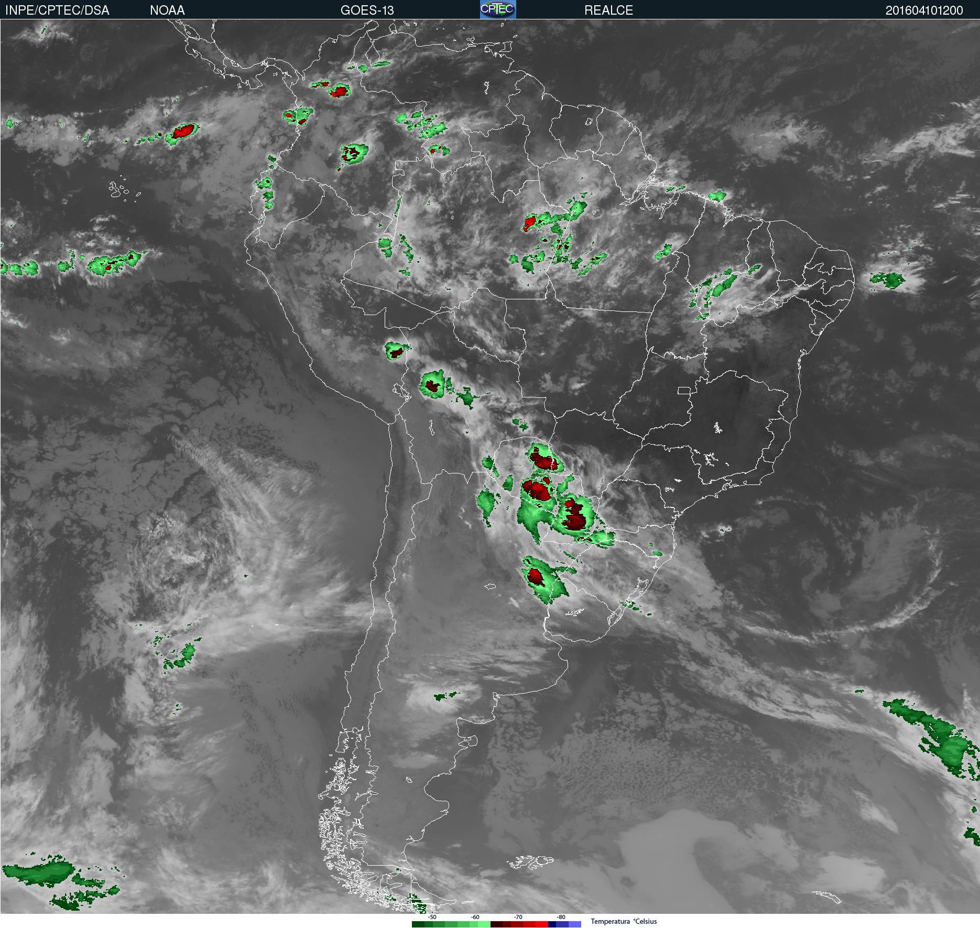Viewport: 980px width, 928px height.
Task: Click the GOES-13 satellite label
Action: 367,10
